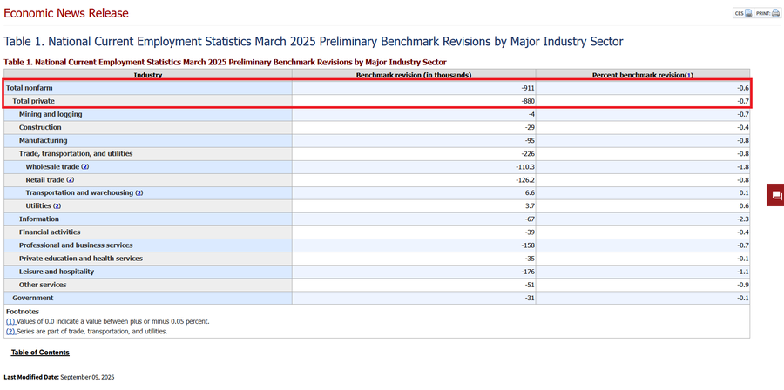Image resolution: width=784 pixels, height=390 pixels.
Task: Click the Last Modified Date text
Action: tap(59, 378)
